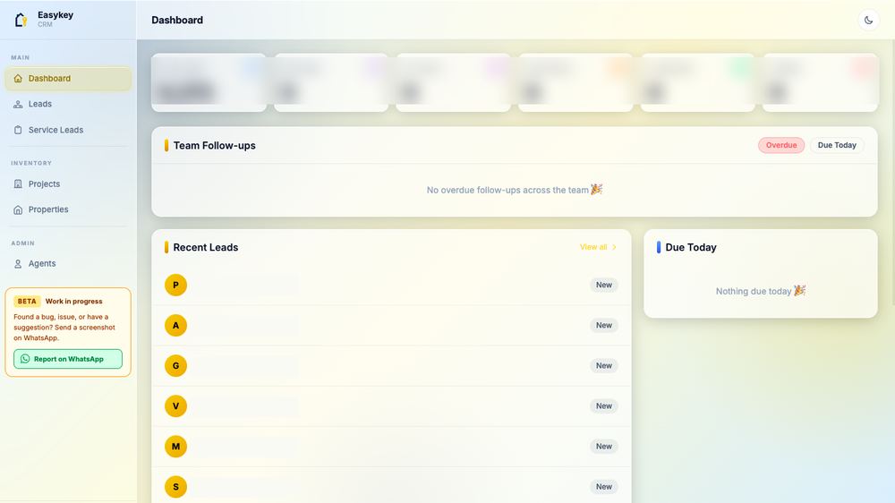The width and height of the screenshot is (895, 503).
Task: Open Properties under Inventory
Action: pyautogui.click(x=68, y=209)
